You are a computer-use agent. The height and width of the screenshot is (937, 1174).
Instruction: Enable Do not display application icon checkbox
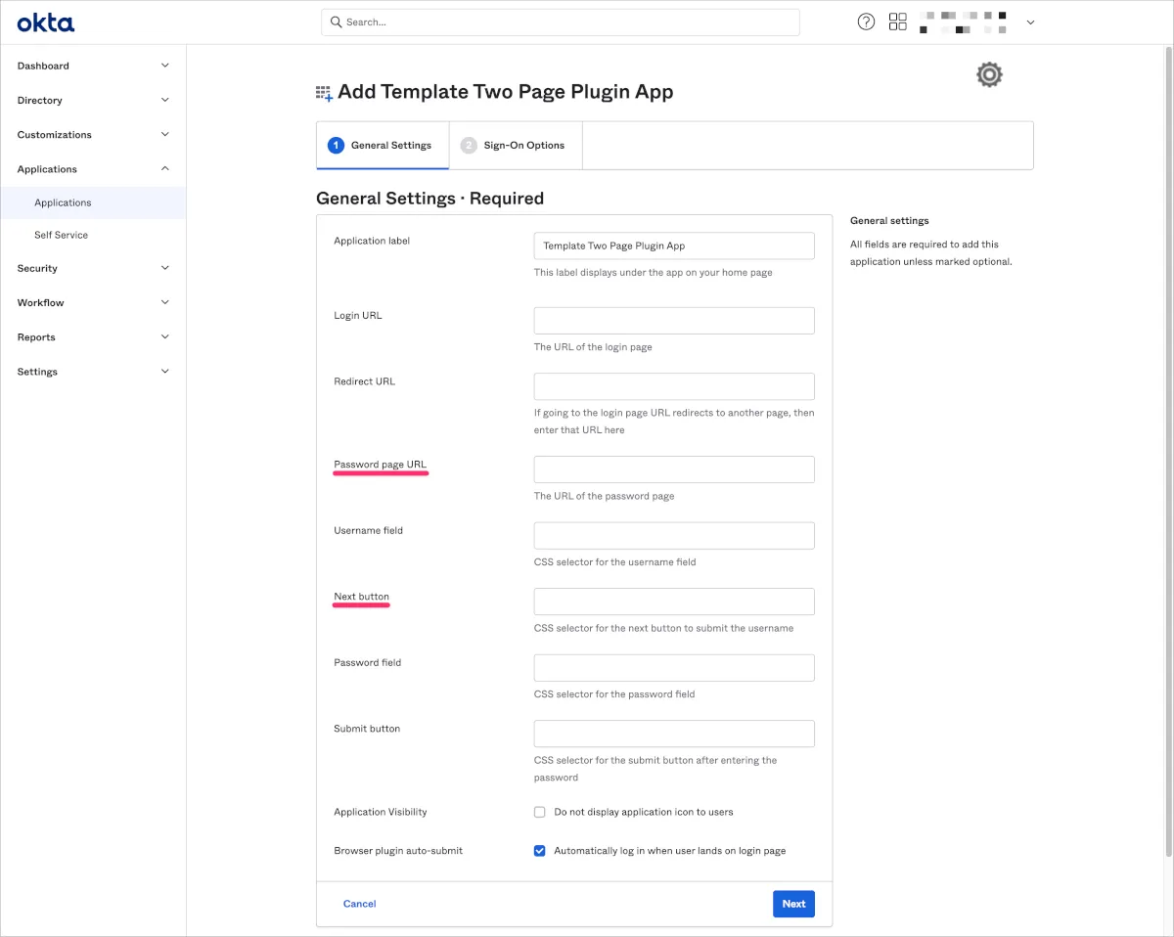point(539,812)
